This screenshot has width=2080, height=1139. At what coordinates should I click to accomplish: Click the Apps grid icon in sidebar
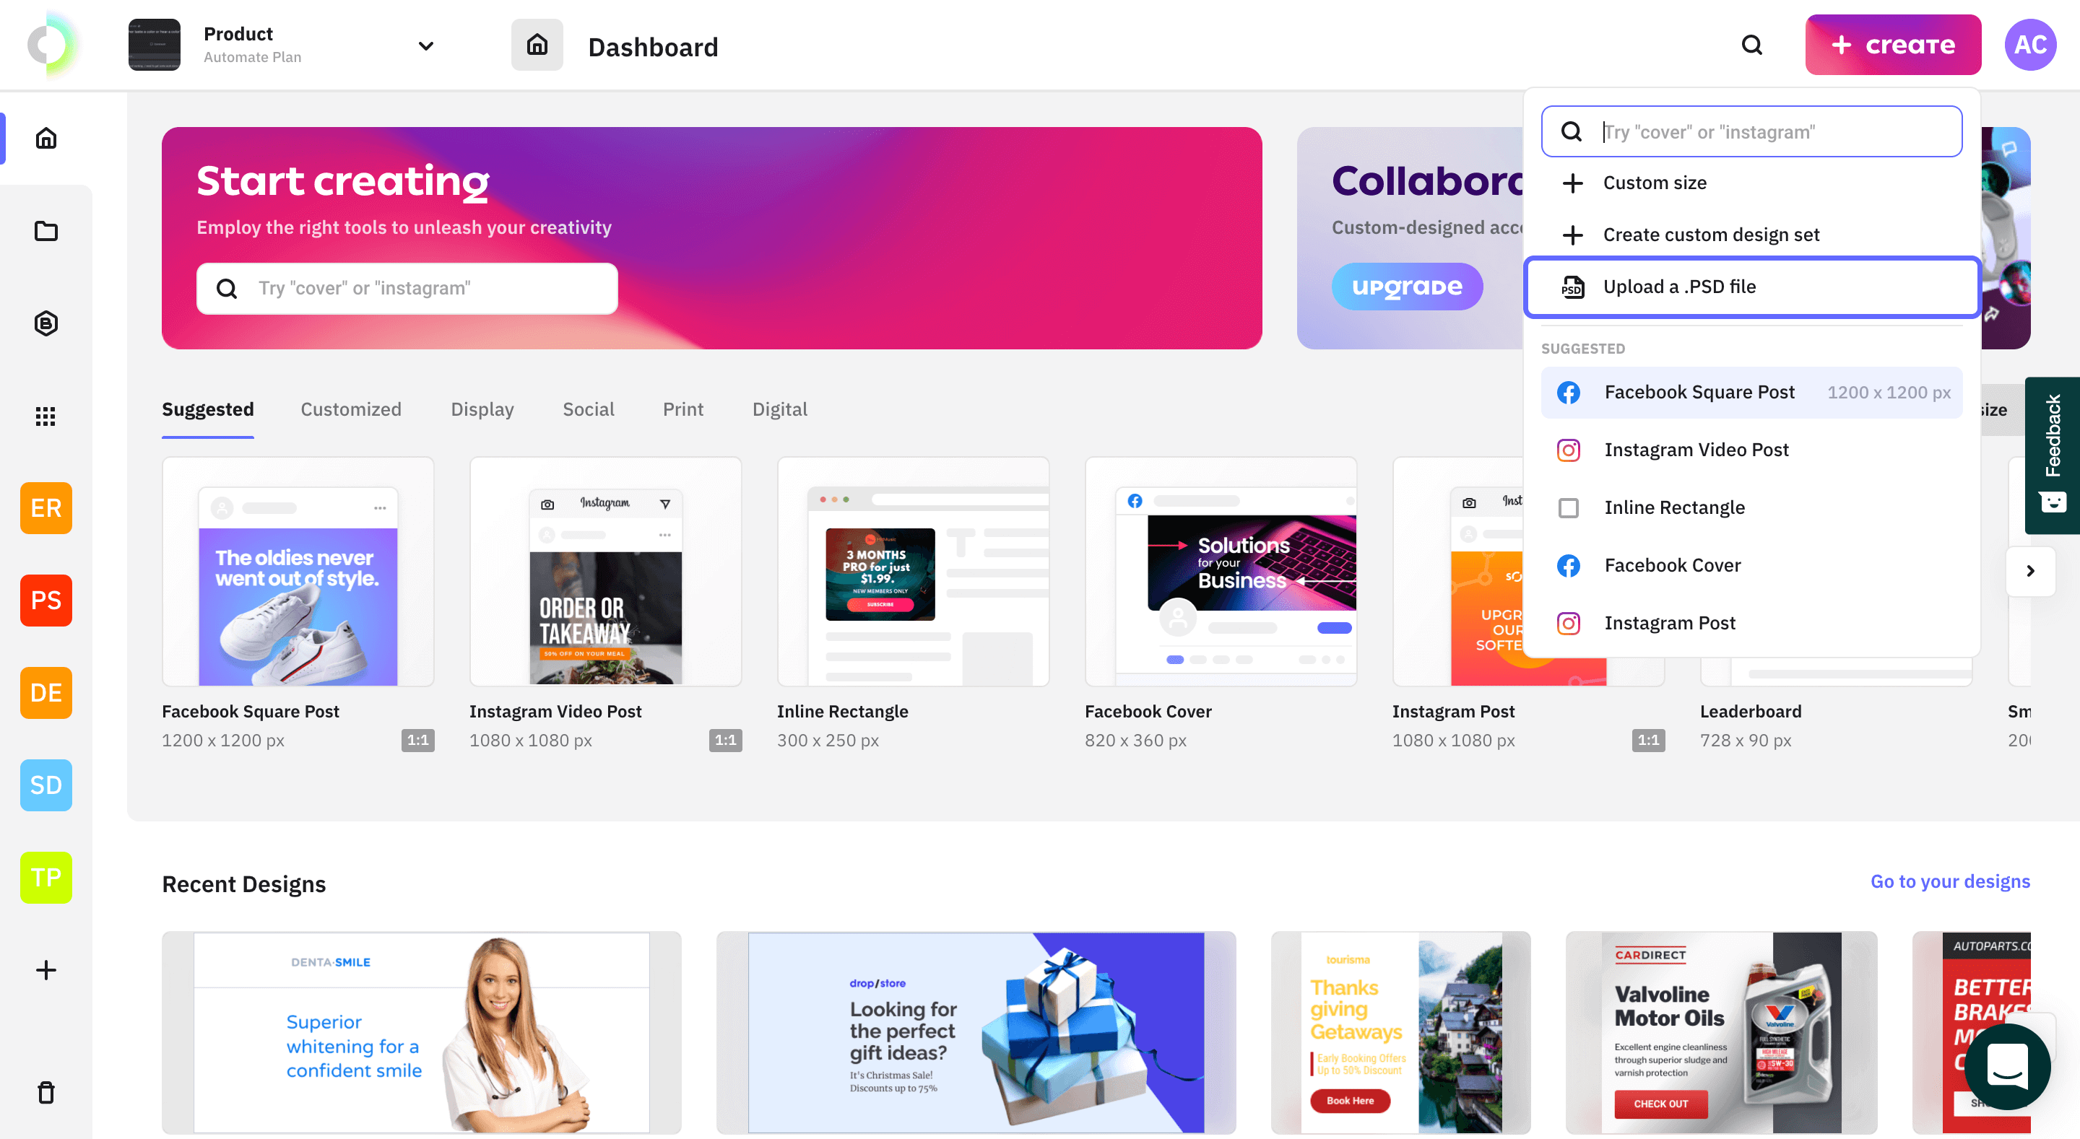46,415
